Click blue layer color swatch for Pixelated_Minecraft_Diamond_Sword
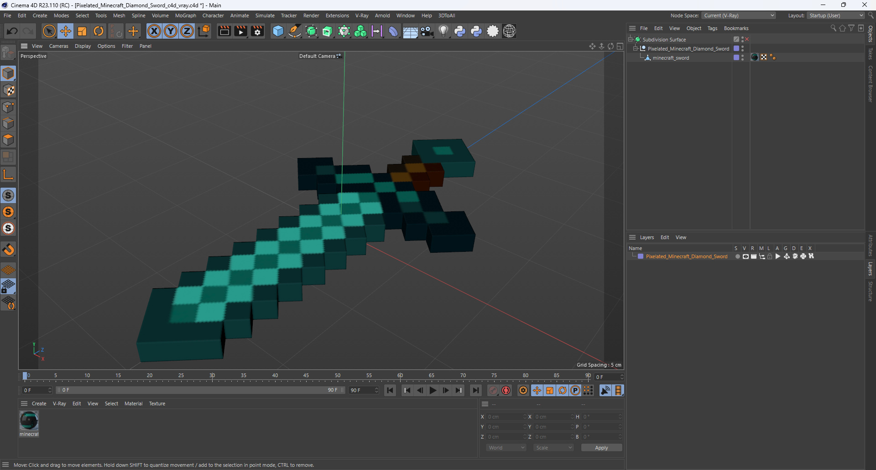This screenshot has width=876, height=470. (x=641, y=256)
